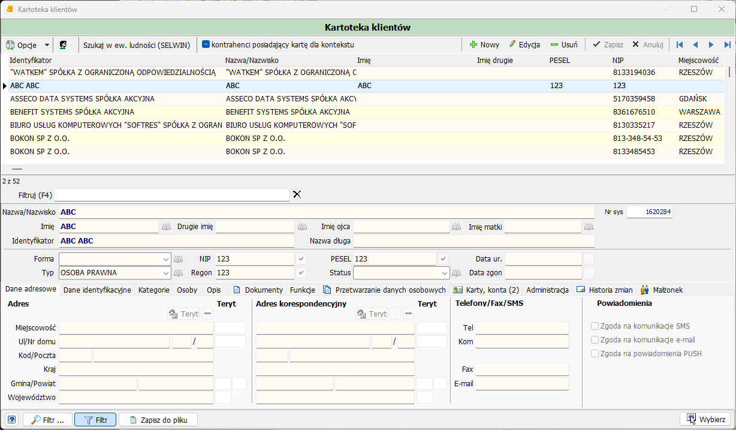Switch to Dane identyfikacyjne tab

click(97, 290)
